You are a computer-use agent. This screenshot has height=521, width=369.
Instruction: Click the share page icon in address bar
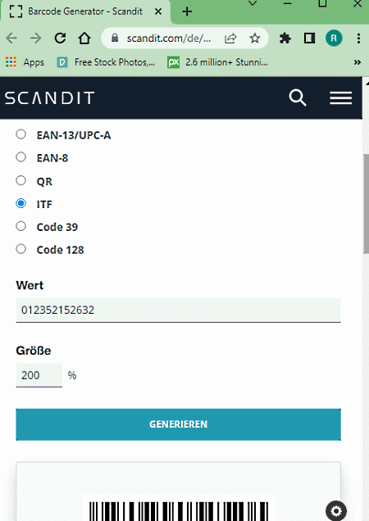click(x=230, y=39)
